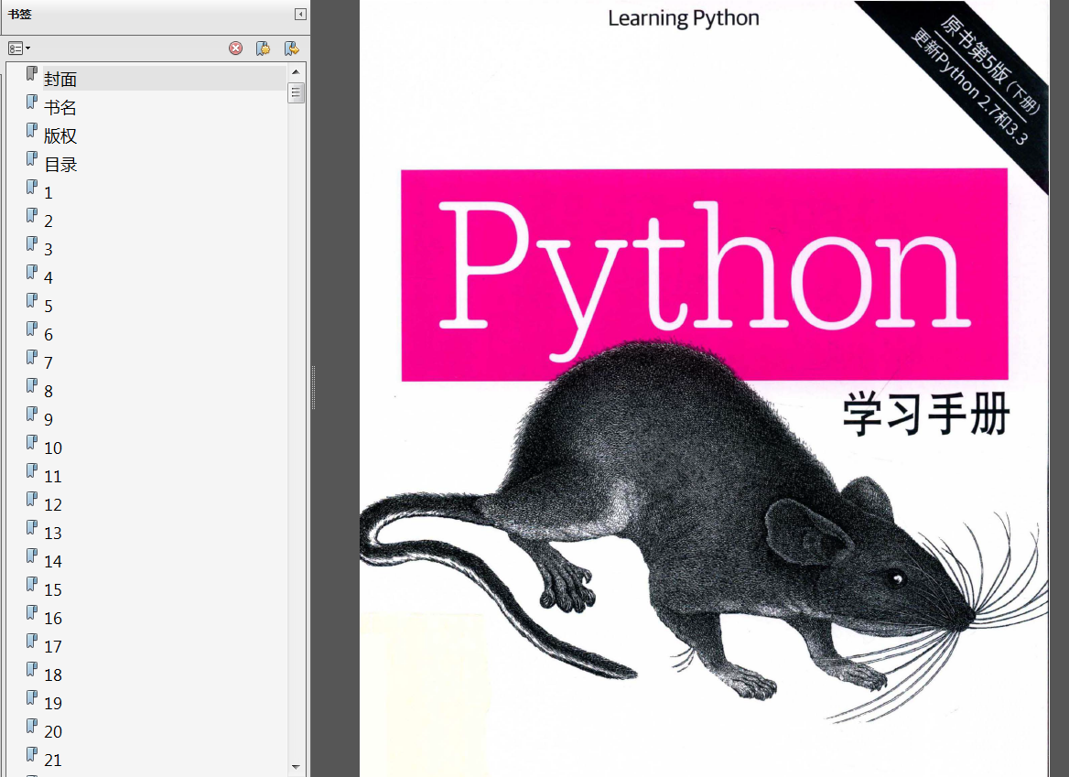Jump to bookmark labeled 12

click(x=52, y=505)
